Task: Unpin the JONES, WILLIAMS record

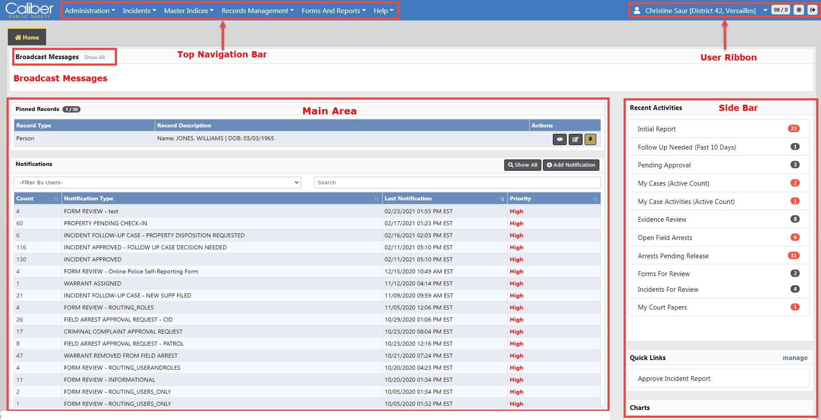Action: tap(590, 140)
